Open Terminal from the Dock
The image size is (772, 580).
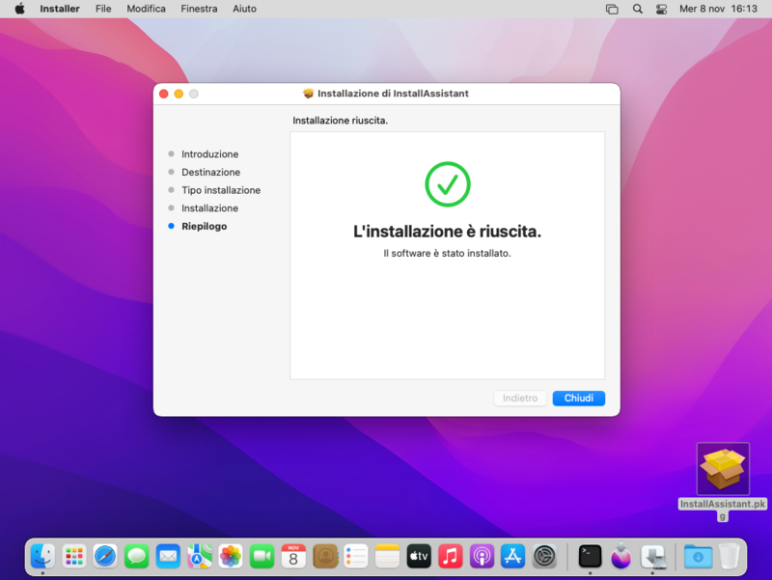[x=590, y=557]
